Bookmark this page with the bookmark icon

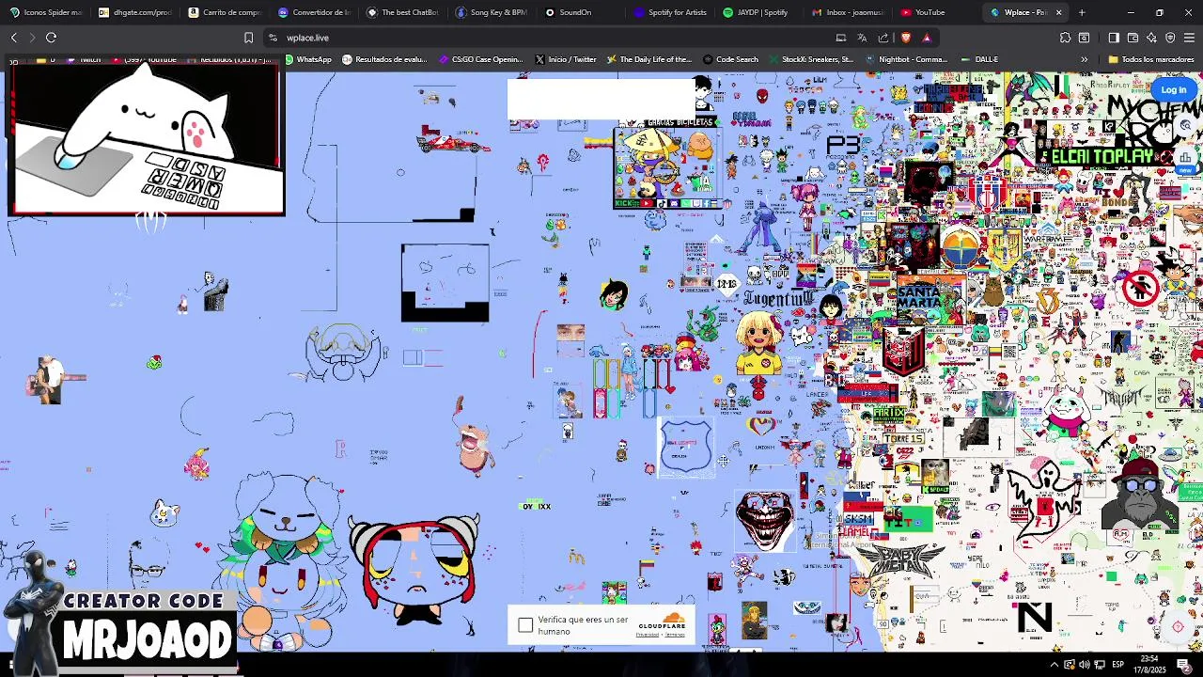pyautogui.click(x=248, y=38)
